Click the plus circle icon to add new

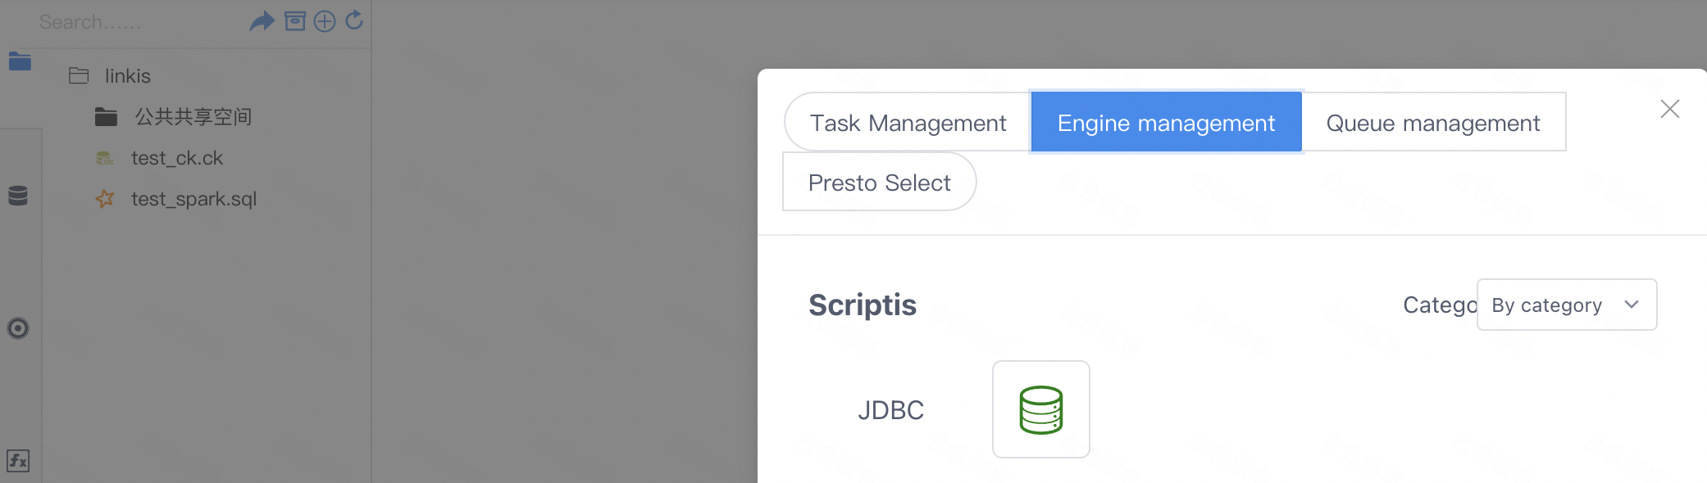pos(325,21)
